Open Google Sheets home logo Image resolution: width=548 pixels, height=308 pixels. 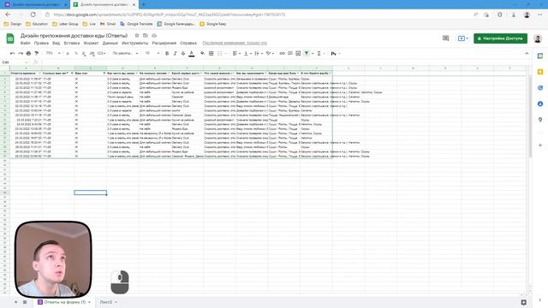(x=10, y=38)
